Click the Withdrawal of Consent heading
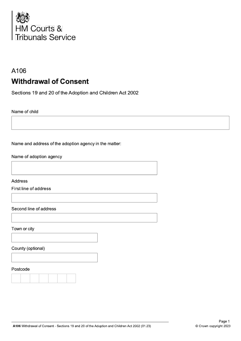 pyautogui.click(x=50, y=81)
